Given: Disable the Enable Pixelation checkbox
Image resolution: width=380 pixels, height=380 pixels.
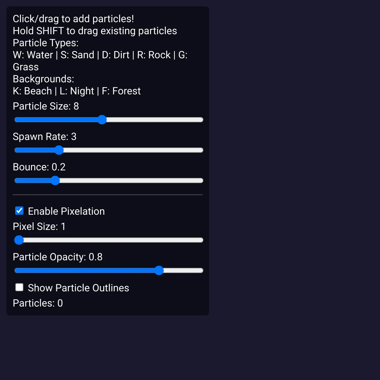Looking at the screenshot, I should tap(19, 211).
